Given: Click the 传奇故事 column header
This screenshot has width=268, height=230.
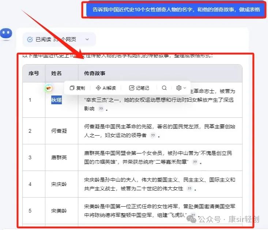Looking at the screenshot, I should pyautogui.click(x=95, y=73).
